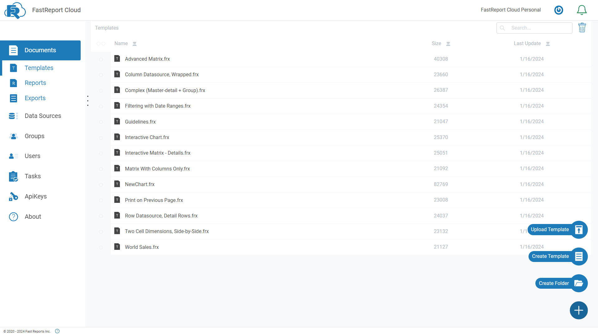Tick the checkbox for Guidelines.frx
This screenshot has height=336, width=598.
(x=101, y=122)
